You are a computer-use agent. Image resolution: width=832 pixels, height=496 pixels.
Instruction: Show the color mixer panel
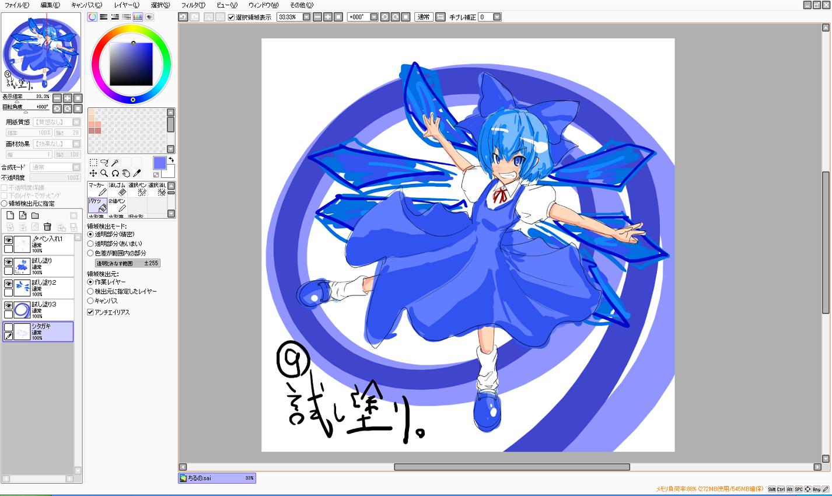126,17
